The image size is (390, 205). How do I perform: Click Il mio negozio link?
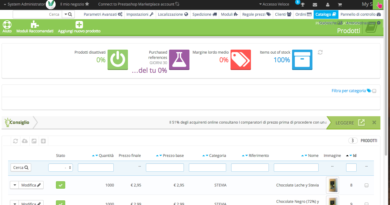click(75, 4)
